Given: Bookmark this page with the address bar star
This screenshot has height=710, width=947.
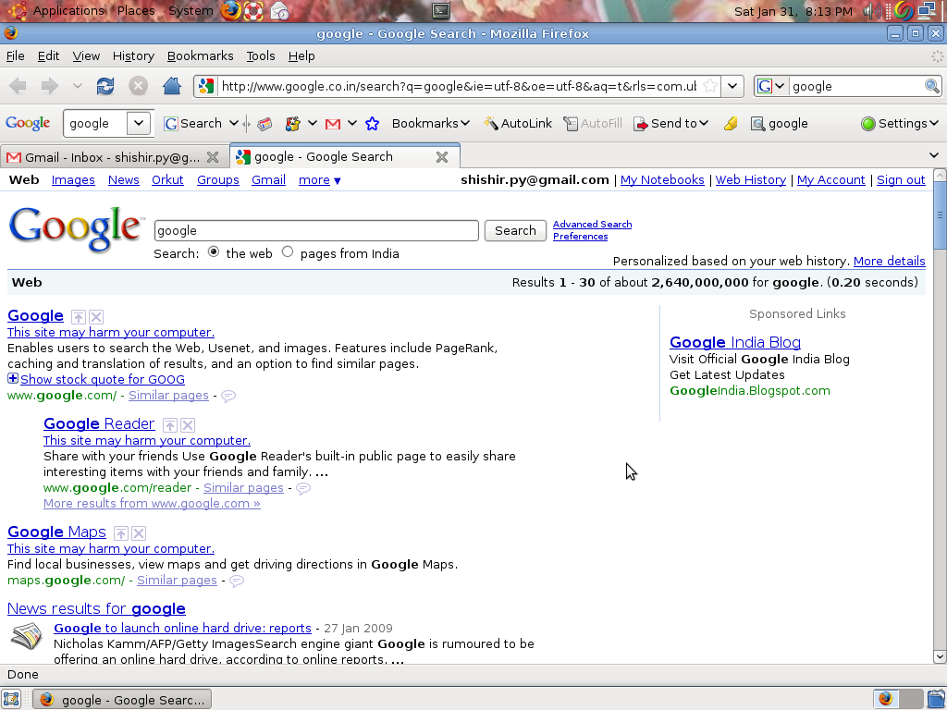Looking at the screenshot, I should [x=710, y=86].
